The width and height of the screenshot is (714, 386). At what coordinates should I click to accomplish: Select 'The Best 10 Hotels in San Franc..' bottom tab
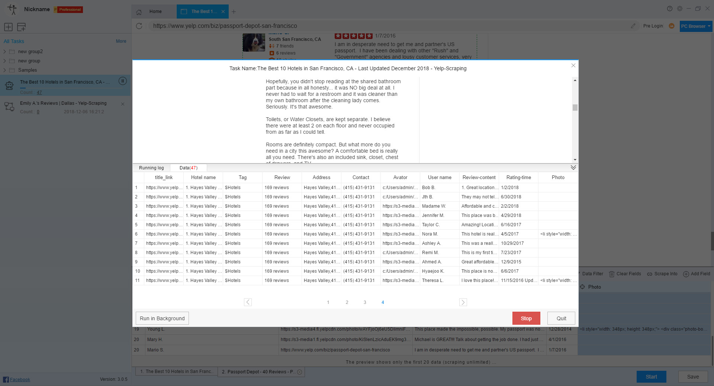(x=176, y=372)
